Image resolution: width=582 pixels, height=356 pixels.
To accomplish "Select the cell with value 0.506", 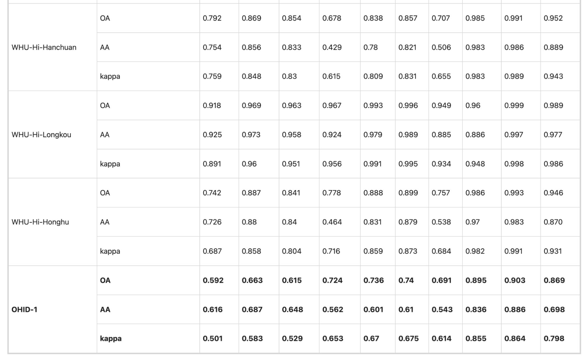I will 445,47.
